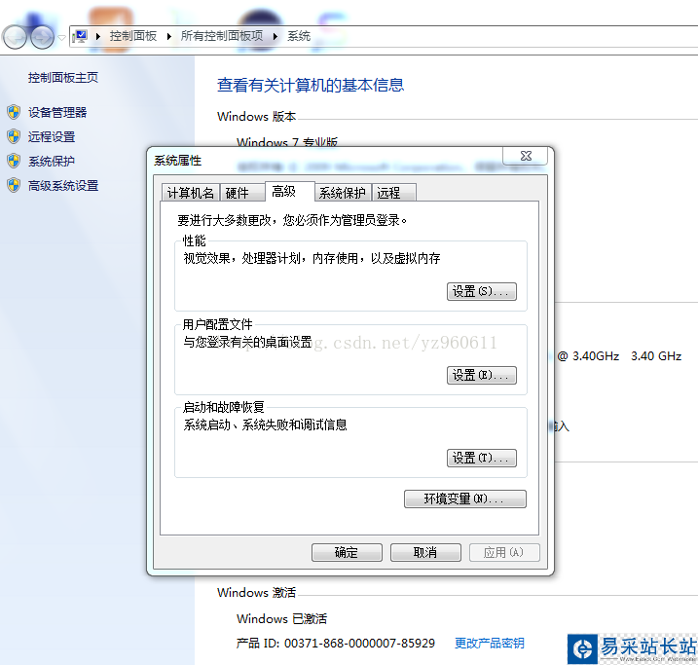Go to 所有控制面板项 in breadcrumb
The height and width of the screenshot is (665, 698).
222,36
